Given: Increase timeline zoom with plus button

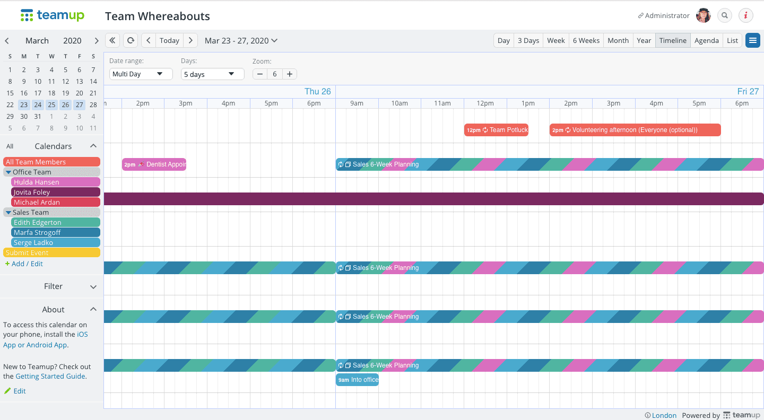Looking at the screenshot, I should click(289, 74).
